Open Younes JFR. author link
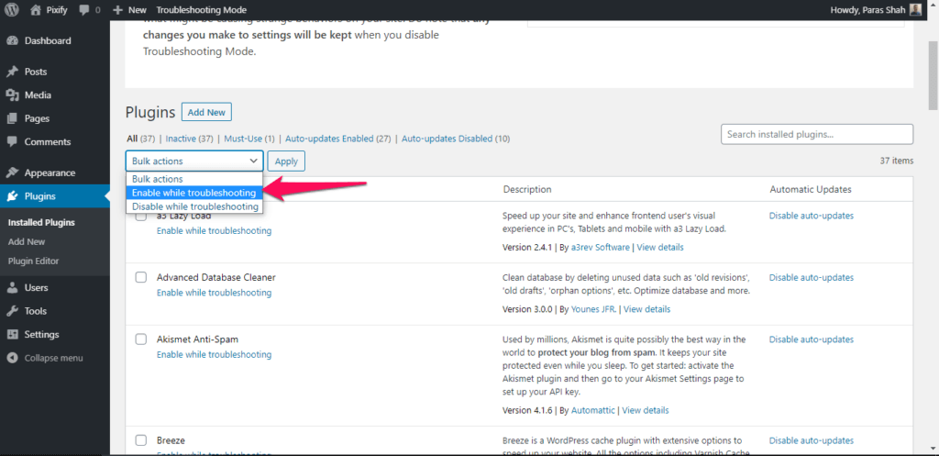Screen dimensions: 939x456 coord(594,309)
